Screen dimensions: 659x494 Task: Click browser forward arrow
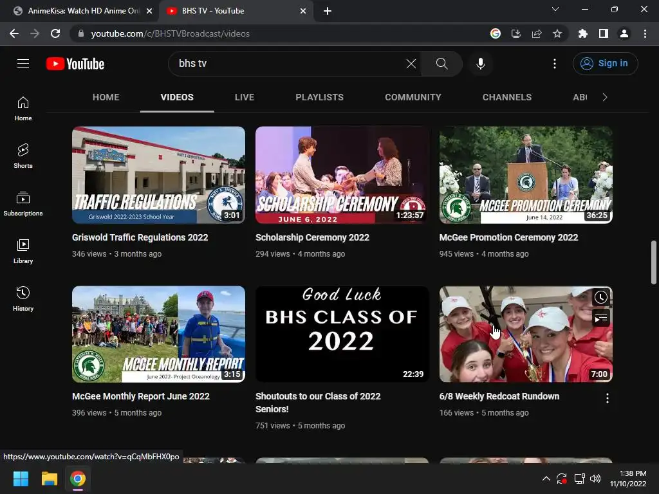point(35,33)
